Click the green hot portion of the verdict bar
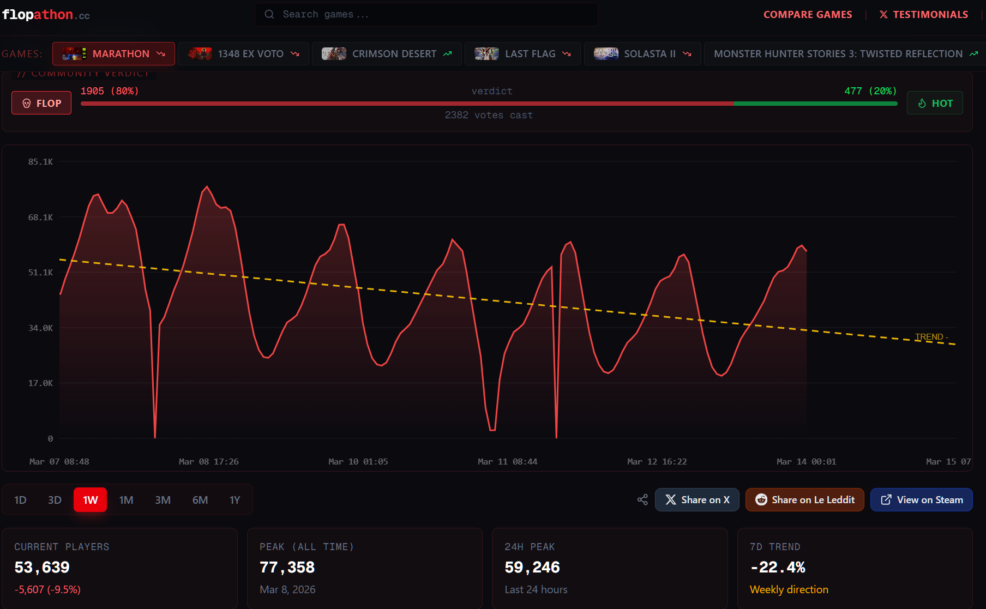 pyautogui.click(x=815, y=103)
